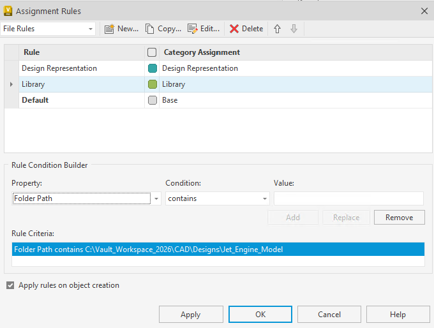Toggle Apply rules on object creation
This screenshot has width=434, height=328.
(10, 285)
